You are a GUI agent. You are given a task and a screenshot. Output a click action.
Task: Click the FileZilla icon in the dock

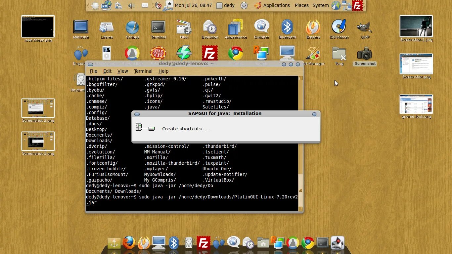pos(203,243)
